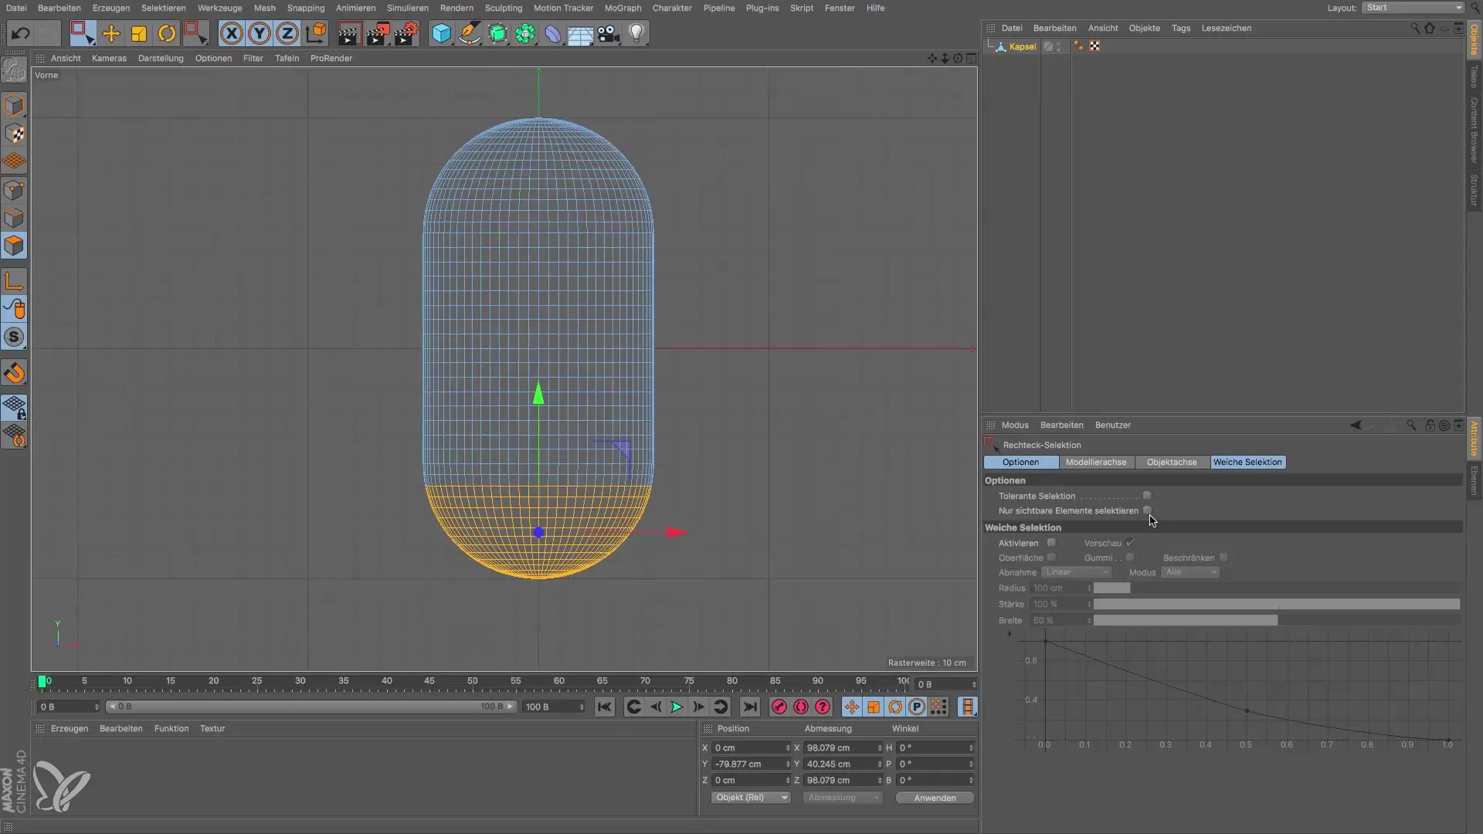Click the magnet soft selection icon
This screenshot has height=834, width=1483.
coord(14,374)
